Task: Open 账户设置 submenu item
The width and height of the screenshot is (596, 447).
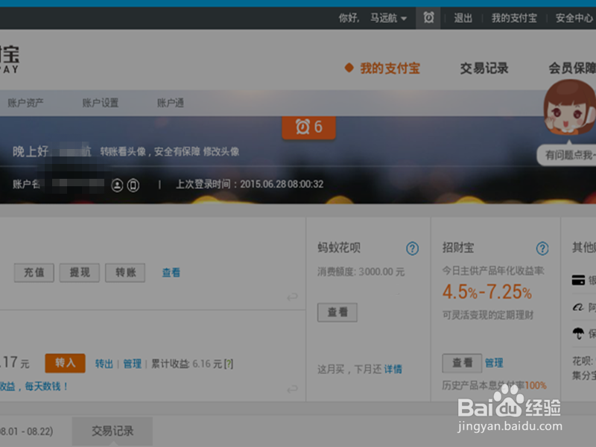Action: click(x=101, y=103)
